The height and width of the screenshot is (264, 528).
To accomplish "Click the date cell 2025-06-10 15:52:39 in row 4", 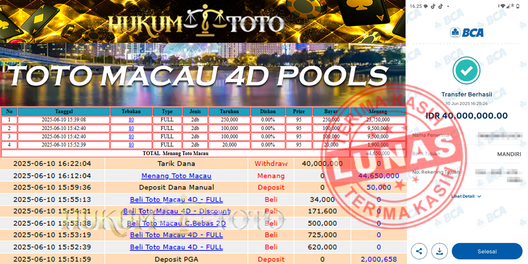I will (x=64, y=145).
